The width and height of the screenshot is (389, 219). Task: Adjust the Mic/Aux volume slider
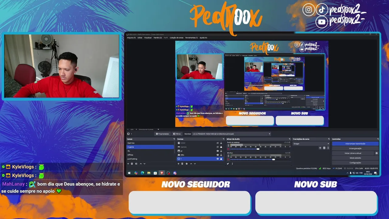[x=274, y=159]
